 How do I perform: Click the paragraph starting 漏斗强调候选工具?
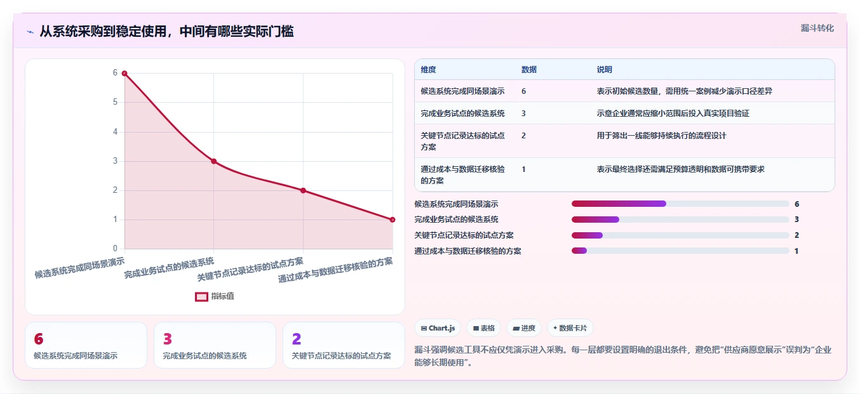624,356
